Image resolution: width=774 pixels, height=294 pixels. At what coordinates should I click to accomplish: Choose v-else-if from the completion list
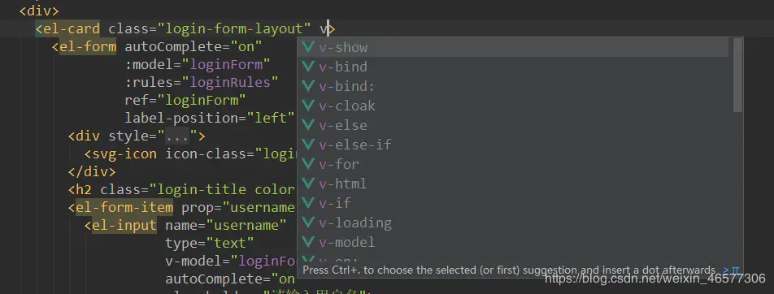pyautogui.click(x=513, y=145)
